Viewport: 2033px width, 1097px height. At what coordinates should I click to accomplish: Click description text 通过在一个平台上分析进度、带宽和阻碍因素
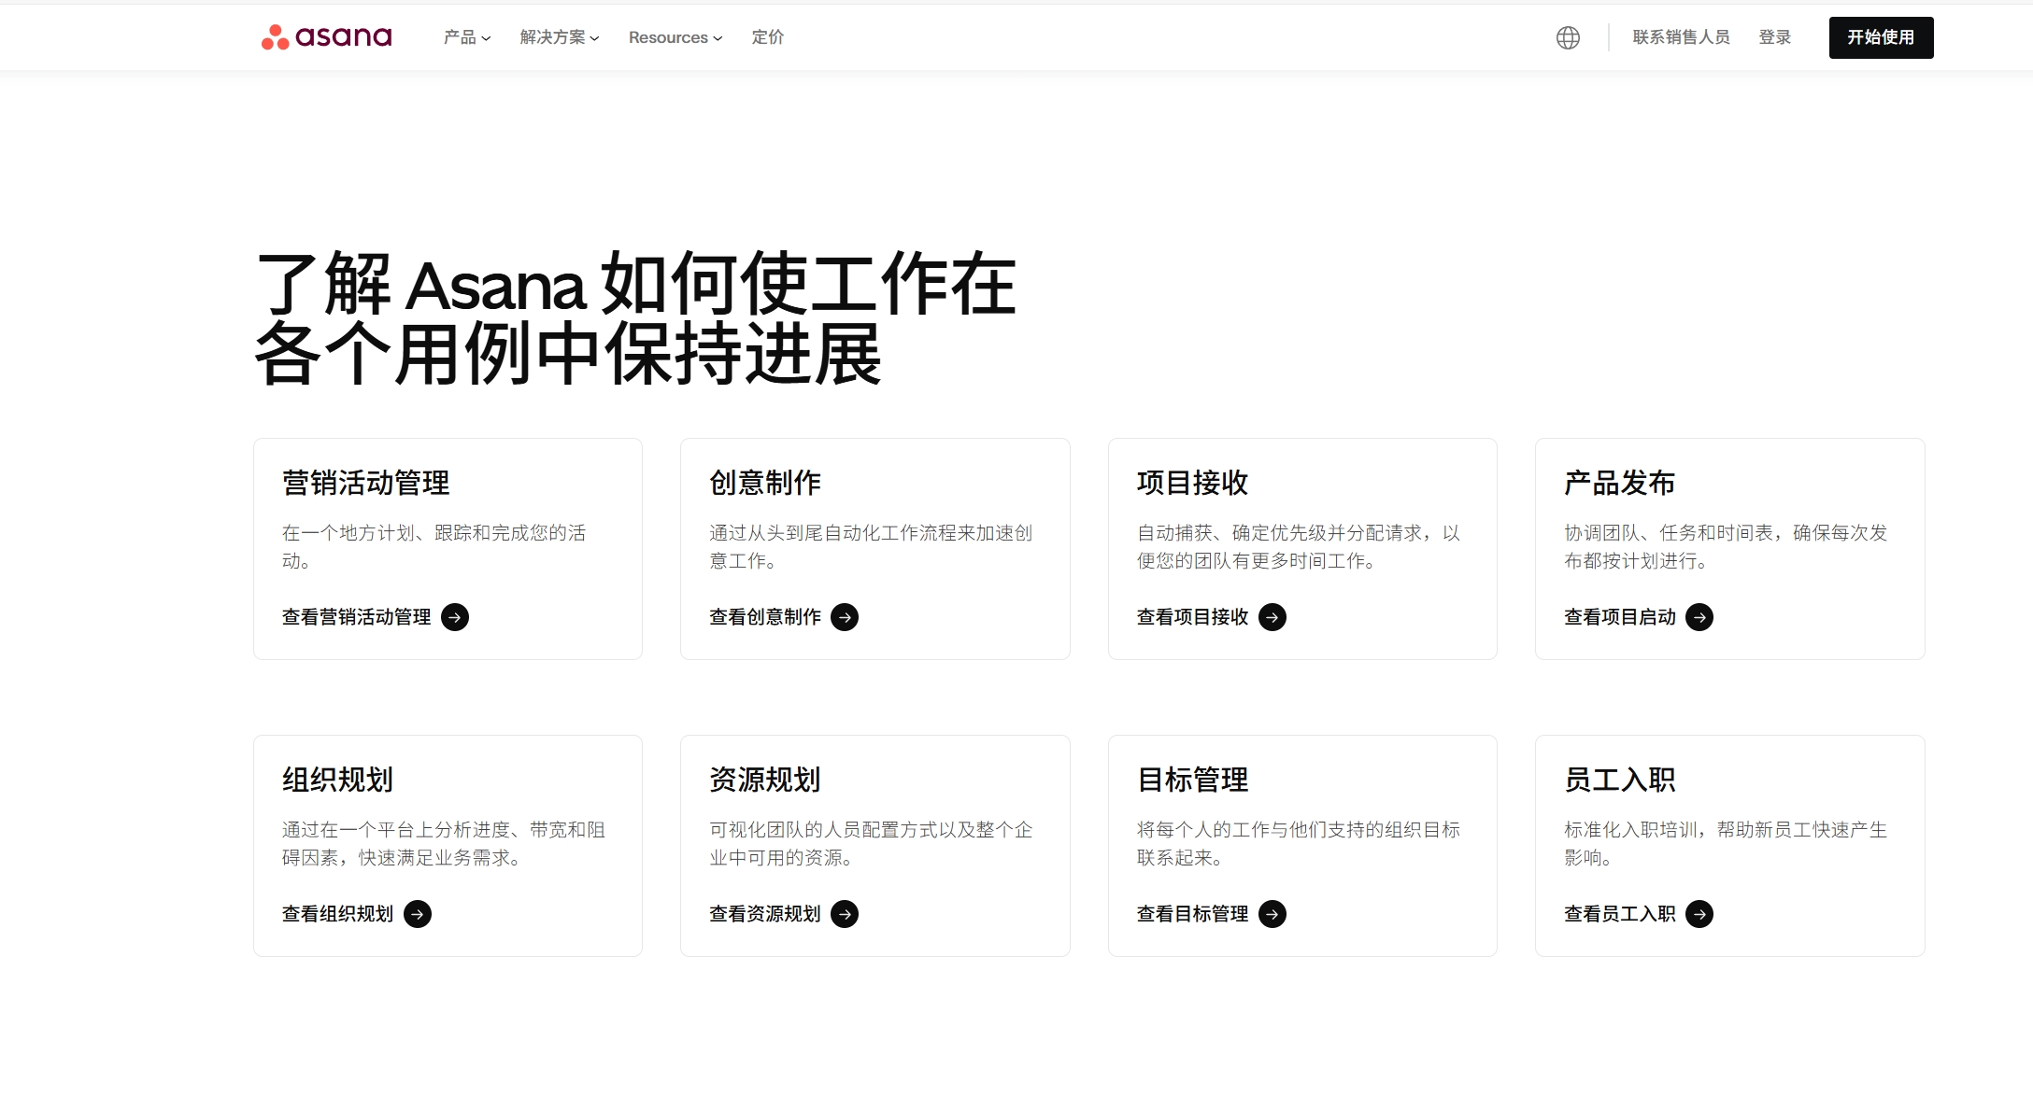point(444,843)
